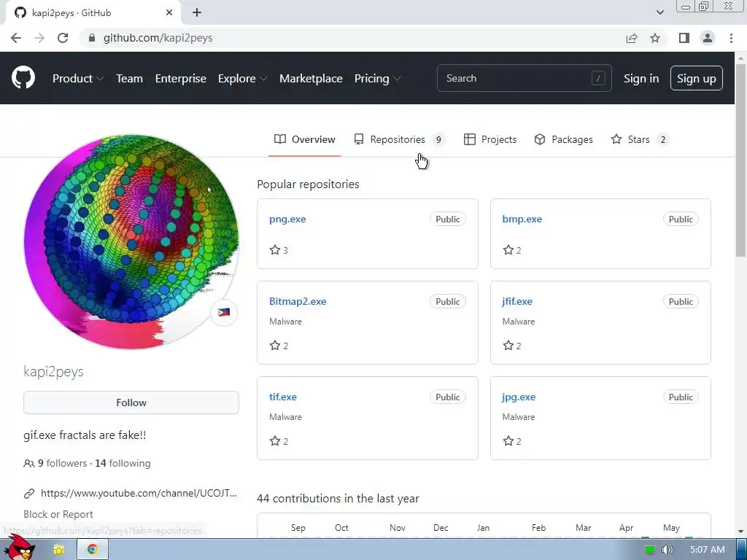747x560 pixels.
Task: Click the browser forward arrow
Action: [39, 38]
